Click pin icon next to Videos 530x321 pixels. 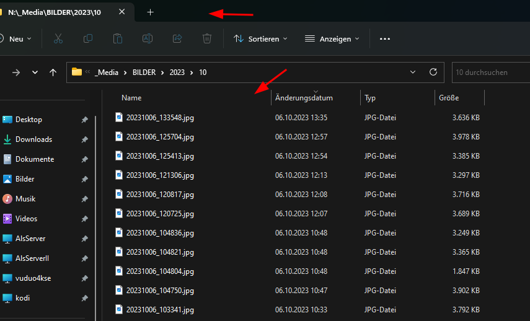coord(84,219)
